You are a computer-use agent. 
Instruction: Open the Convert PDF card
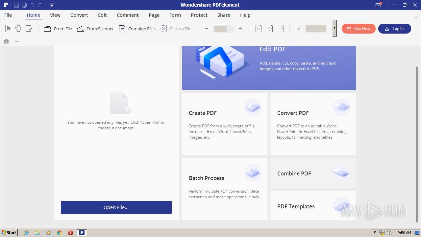313,124
